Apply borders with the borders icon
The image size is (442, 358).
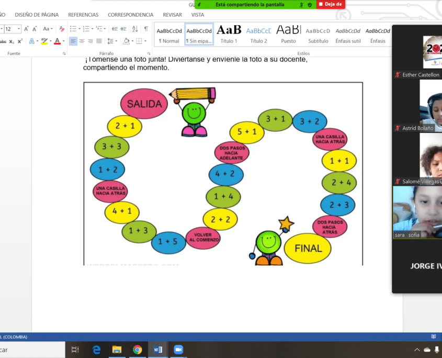click(139, 41)
